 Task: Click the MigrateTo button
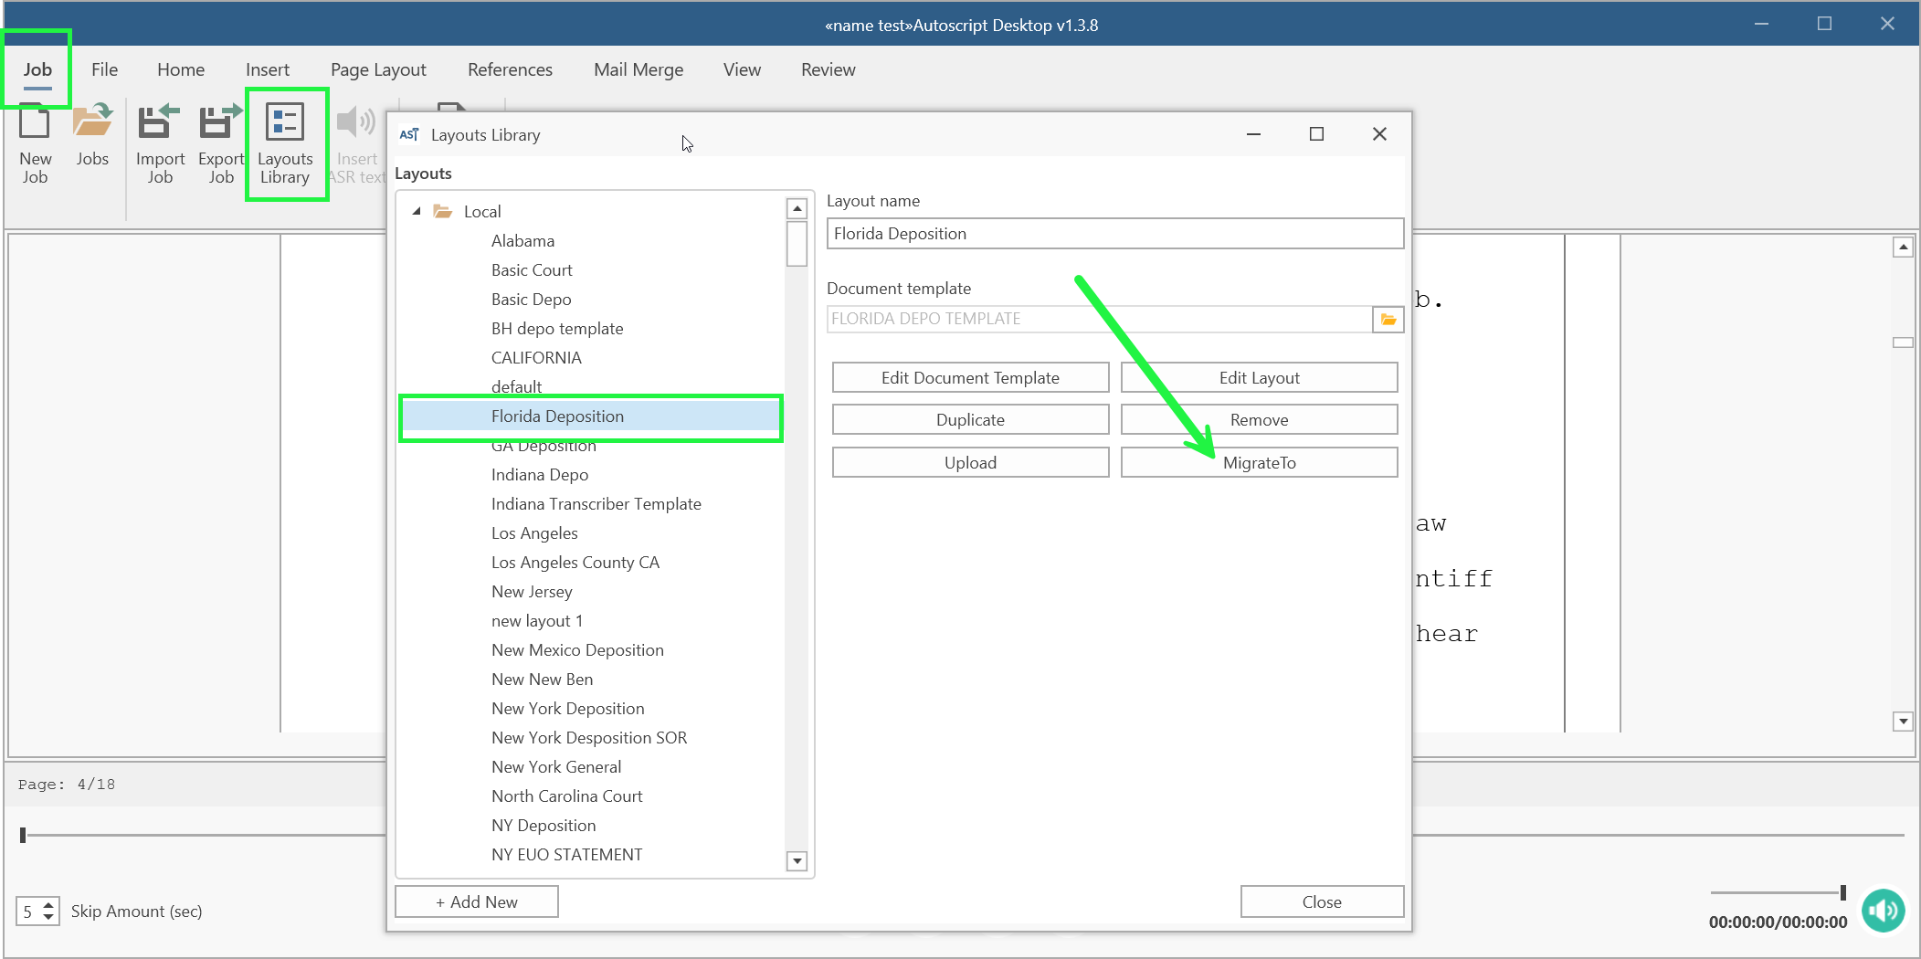pos(1258,463)
